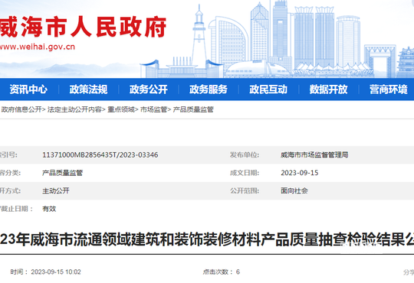Open the 资讯中心 navigation menu
Image resolution: width=414 pixels, height=283 pixels.
click(28, 89)
